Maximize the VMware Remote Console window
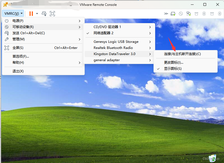This screenshot has height=163, width=224. click(x=205, y=4)
